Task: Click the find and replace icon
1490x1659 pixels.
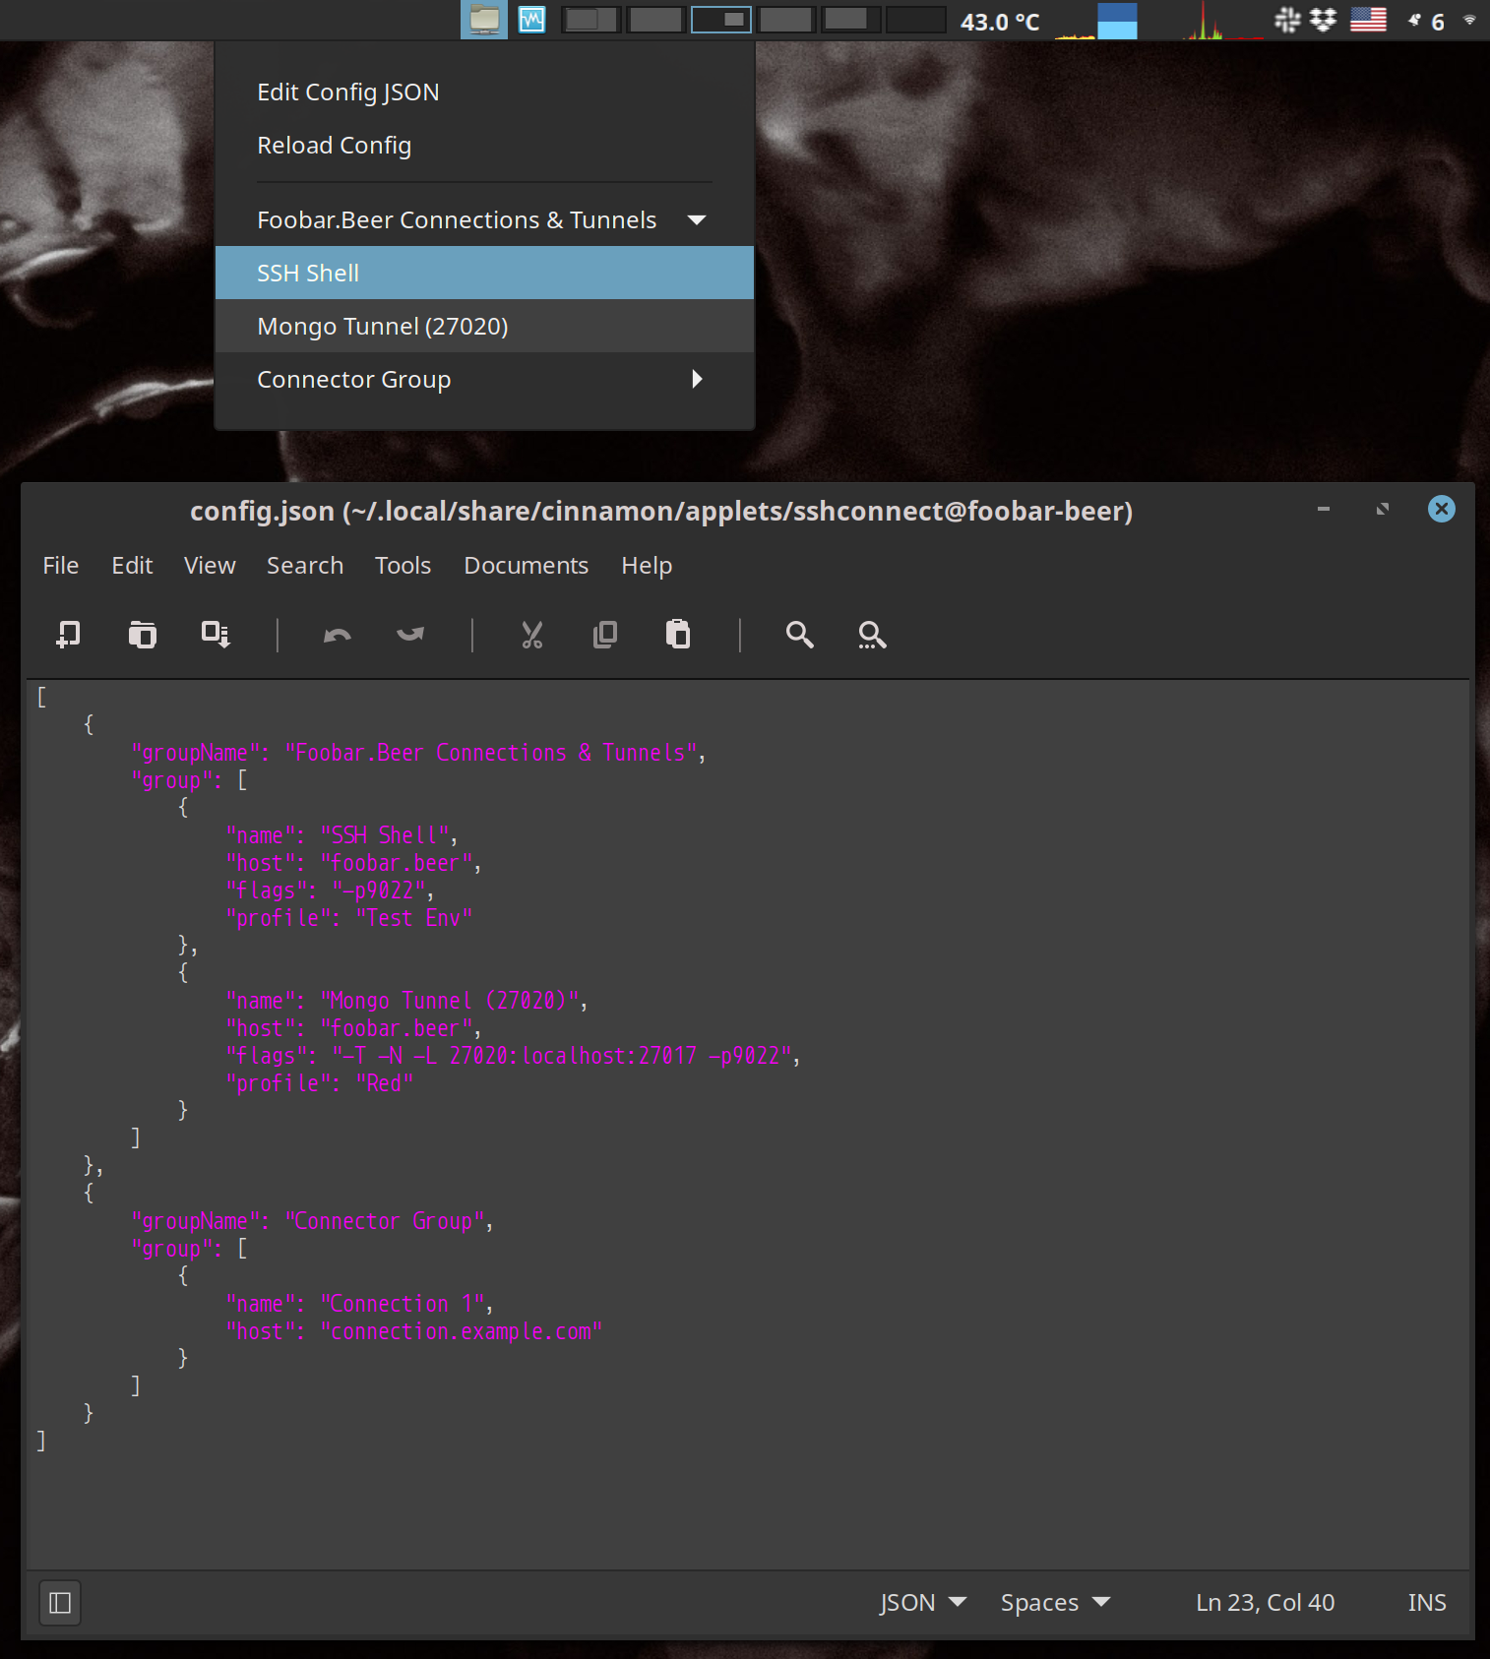Action: [872, 635]
